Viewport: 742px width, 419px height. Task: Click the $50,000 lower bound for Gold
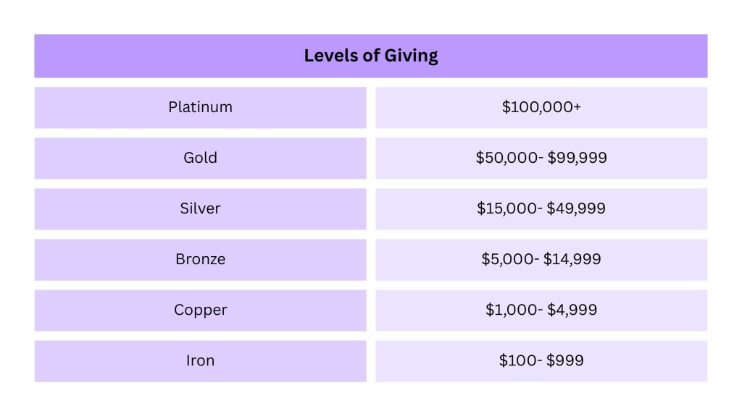[x=504, y=158]
